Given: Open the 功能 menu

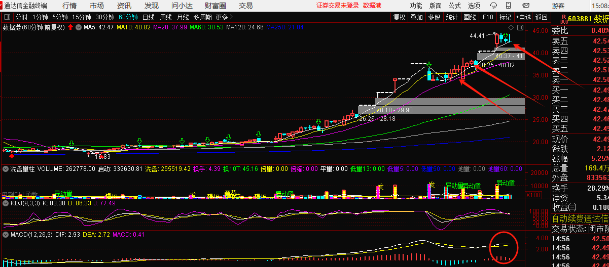Looking at the screenshot, I should [416, 6].
